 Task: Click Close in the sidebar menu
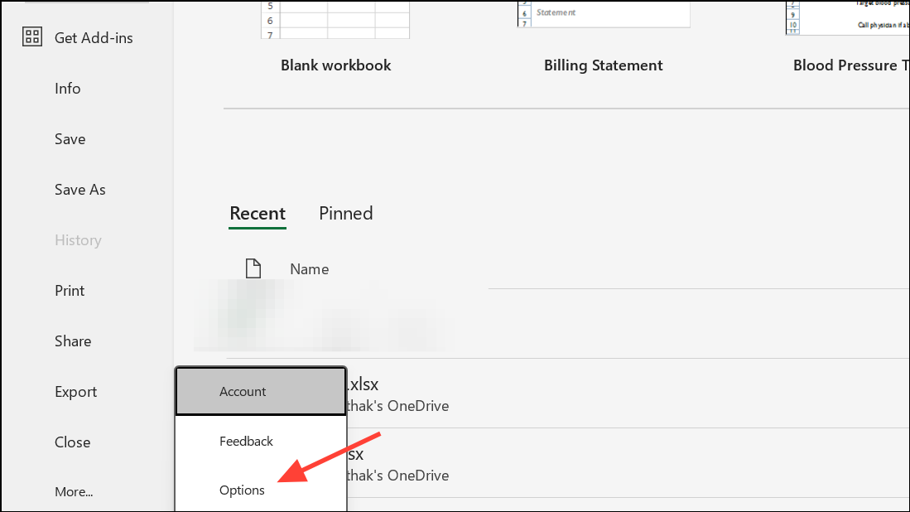pos(72,442)
